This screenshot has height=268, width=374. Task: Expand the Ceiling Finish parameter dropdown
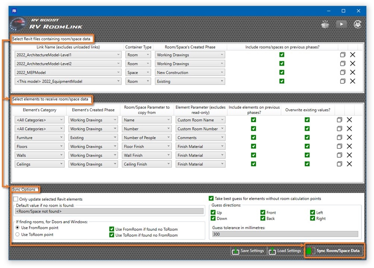point(147,164)
